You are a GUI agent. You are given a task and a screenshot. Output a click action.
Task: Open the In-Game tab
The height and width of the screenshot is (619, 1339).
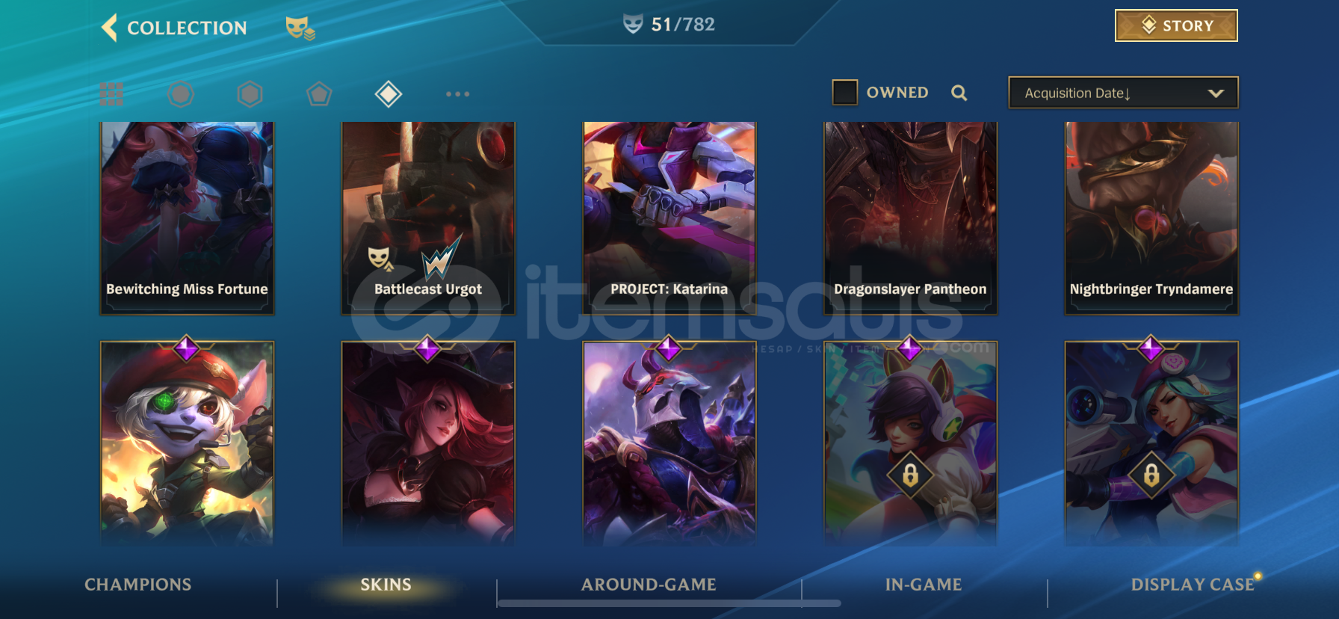pyautogui.click(x=924, y=585)
